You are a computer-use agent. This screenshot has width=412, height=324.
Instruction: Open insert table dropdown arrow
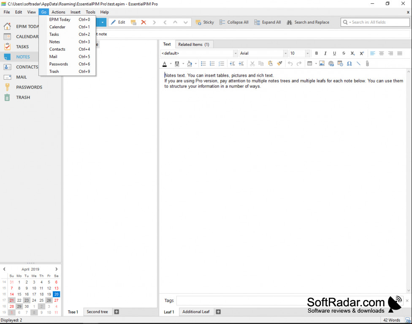(x=316, y=64)
